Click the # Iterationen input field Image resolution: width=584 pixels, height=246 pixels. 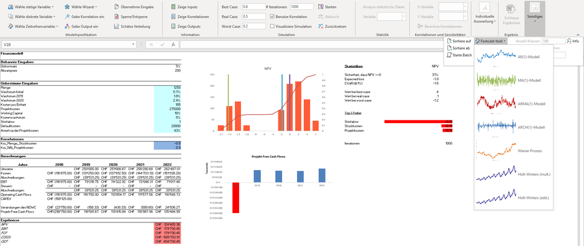tap(301, 7)
